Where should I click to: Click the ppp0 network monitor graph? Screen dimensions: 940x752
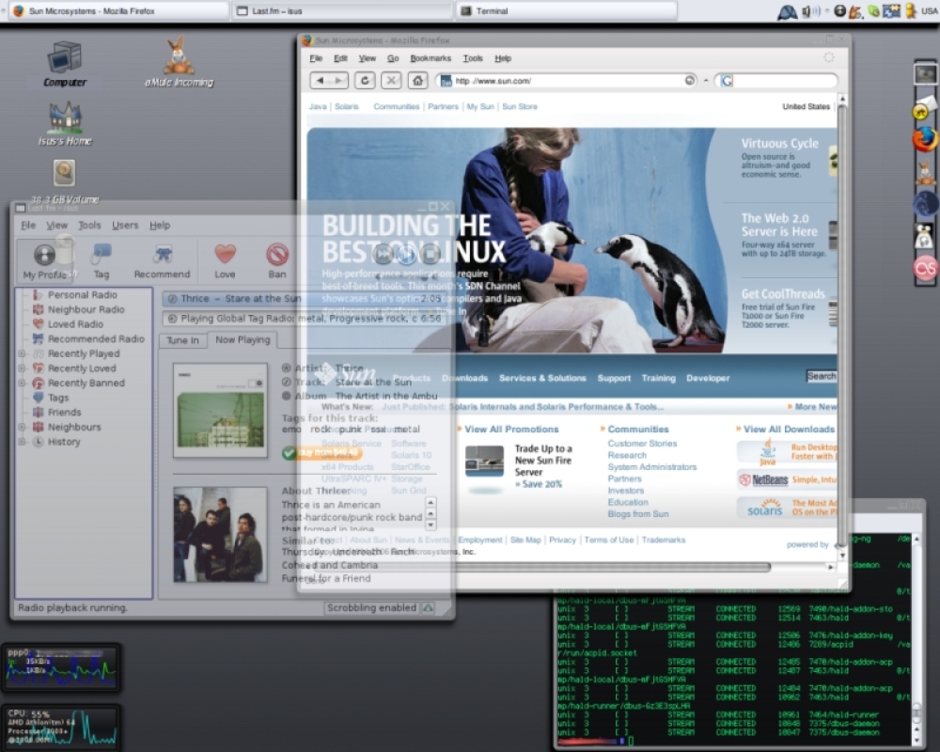tap(61, 667)
